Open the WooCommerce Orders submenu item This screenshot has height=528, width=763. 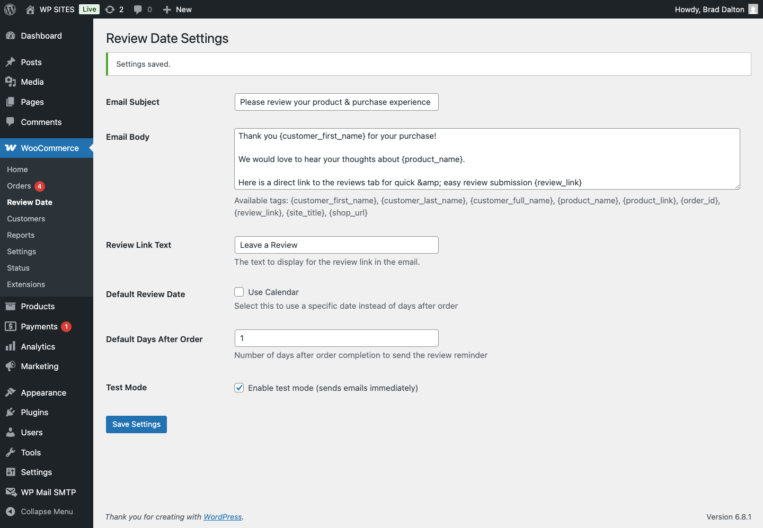19,186
